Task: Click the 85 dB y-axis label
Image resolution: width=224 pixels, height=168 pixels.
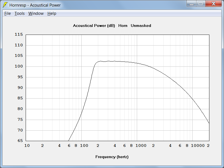Action: click(x=20, y=98)
